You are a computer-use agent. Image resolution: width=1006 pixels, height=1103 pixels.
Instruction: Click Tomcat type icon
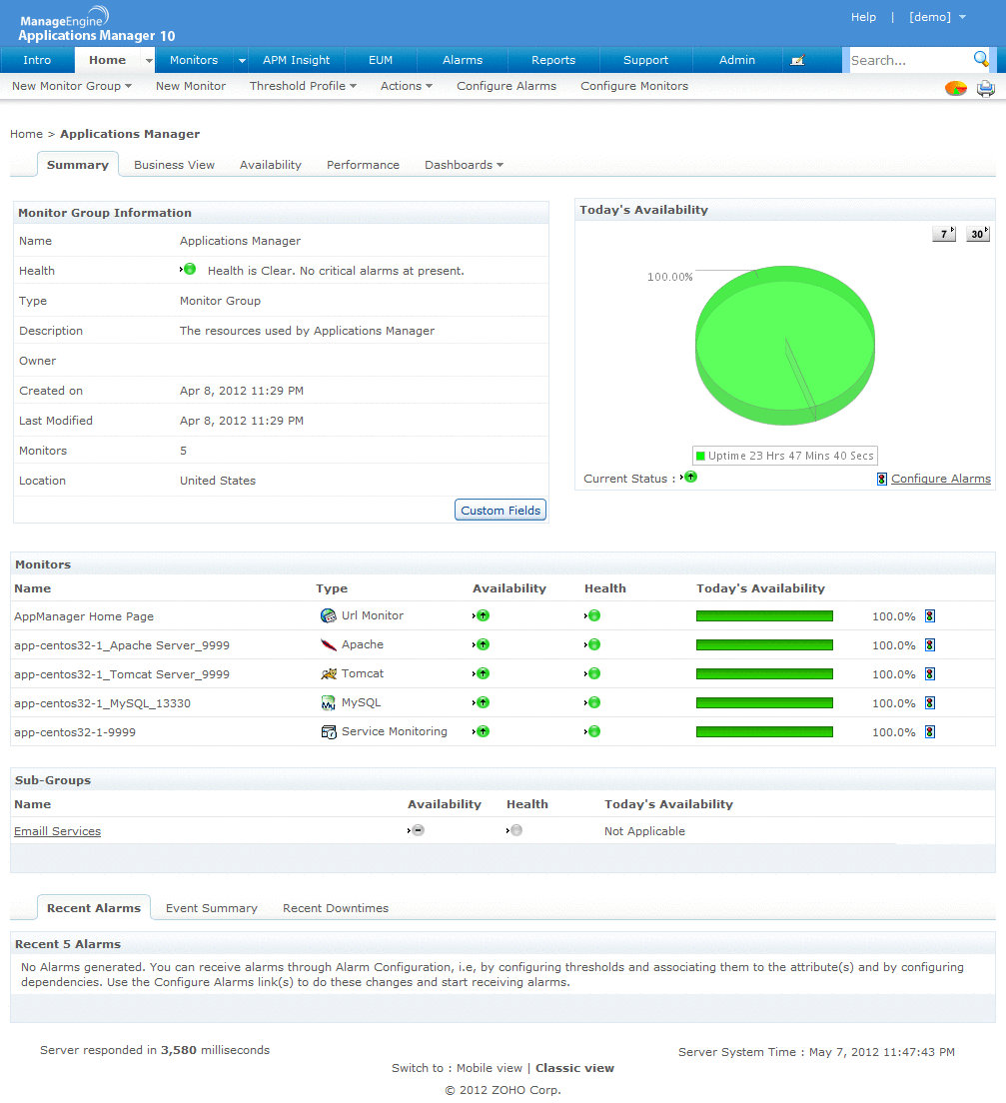[328, 674]
